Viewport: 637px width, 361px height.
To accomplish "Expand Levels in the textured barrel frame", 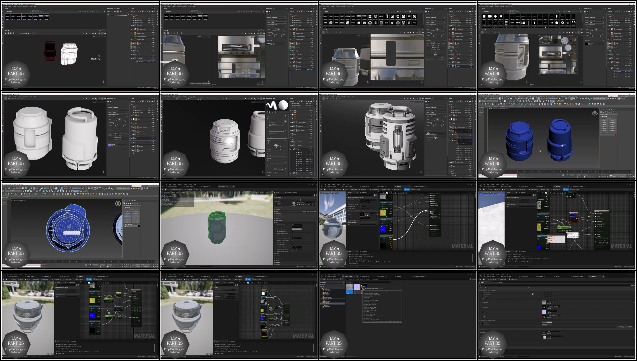I will 426,140.
